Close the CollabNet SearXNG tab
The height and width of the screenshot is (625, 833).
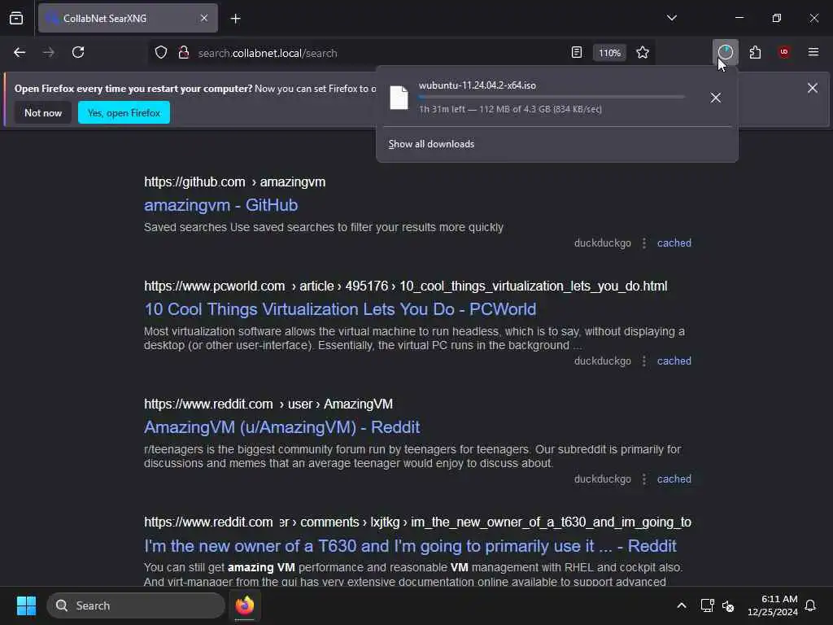204,19
